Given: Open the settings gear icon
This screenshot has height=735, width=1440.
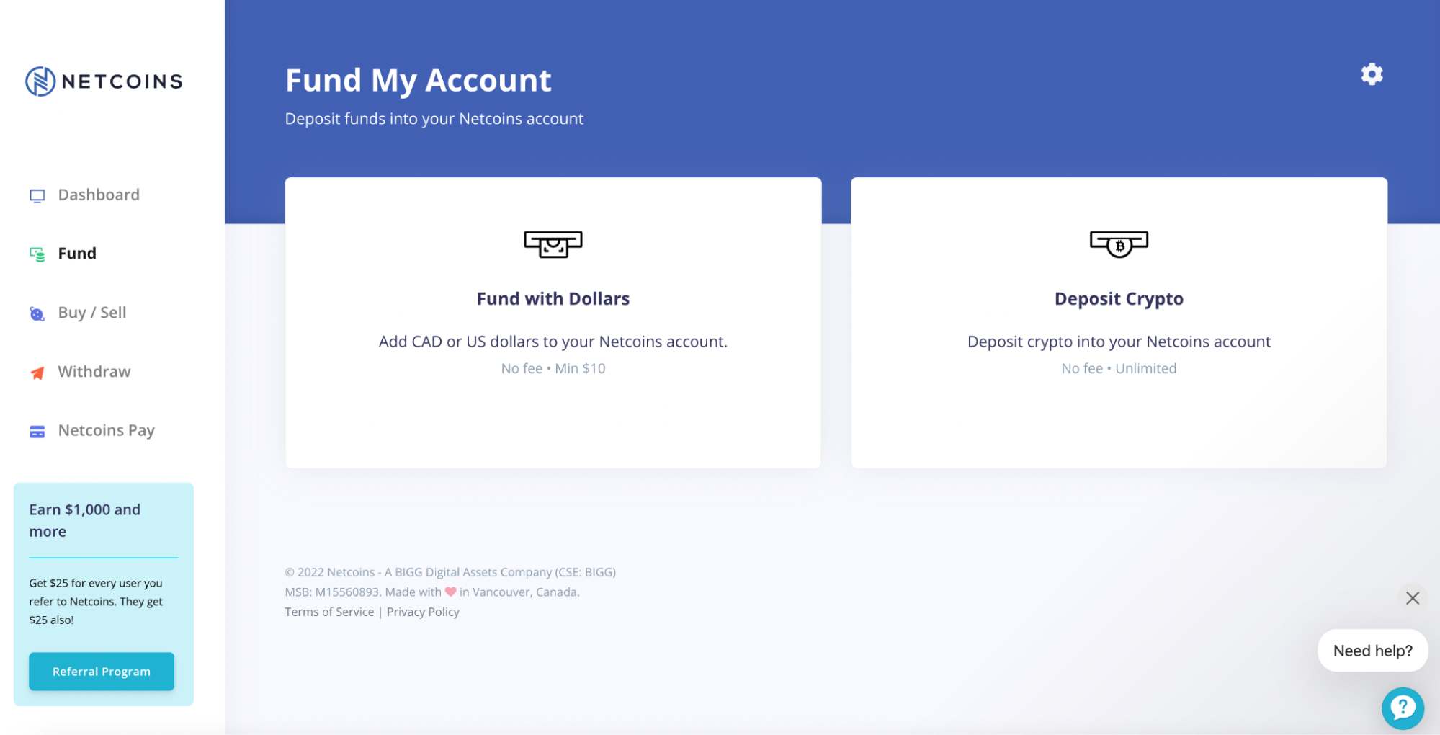Looking at the screenshot, I should coord(1372,74).
